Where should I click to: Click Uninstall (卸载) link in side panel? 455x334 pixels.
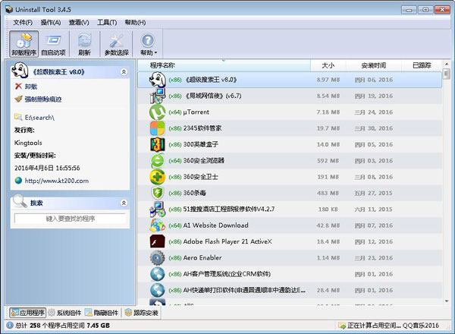tap(31, 87)
